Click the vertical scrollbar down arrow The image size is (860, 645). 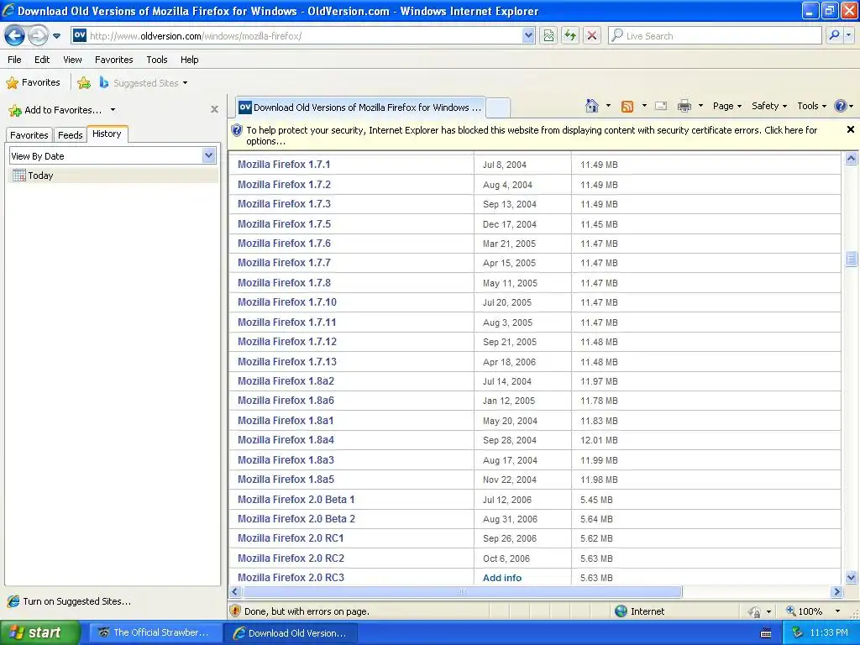[851, 578]
